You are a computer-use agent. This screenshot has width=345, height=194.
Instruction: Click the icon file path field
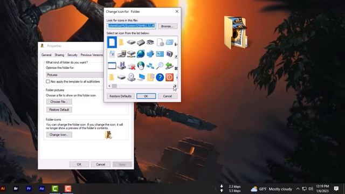pos(132,26)
